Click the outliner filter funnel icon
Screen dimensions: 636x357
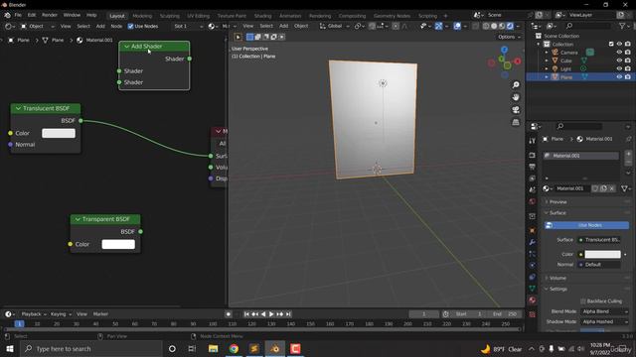point(622,26)
